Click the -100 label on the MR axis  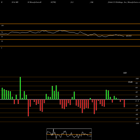coord(137,123)
